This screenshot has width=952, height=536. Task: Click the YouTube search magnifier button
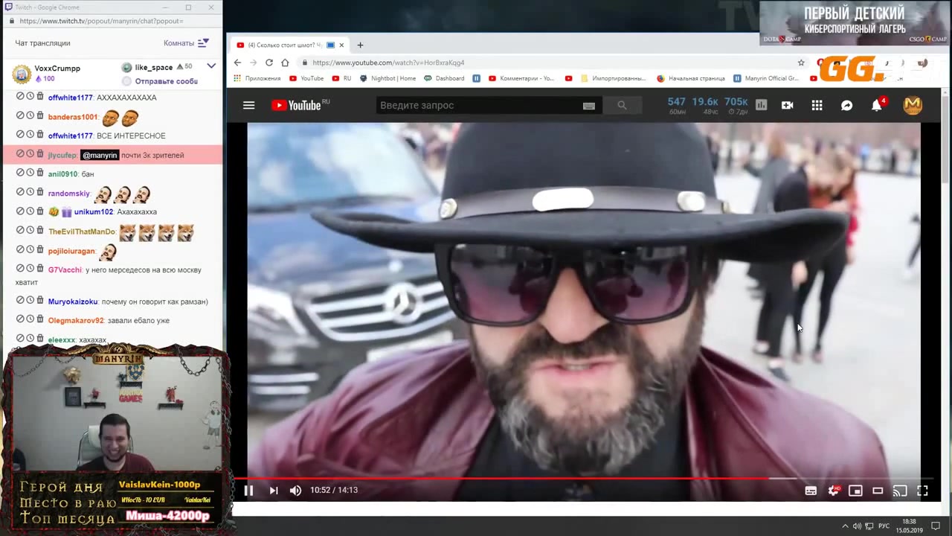pos(622,105)
